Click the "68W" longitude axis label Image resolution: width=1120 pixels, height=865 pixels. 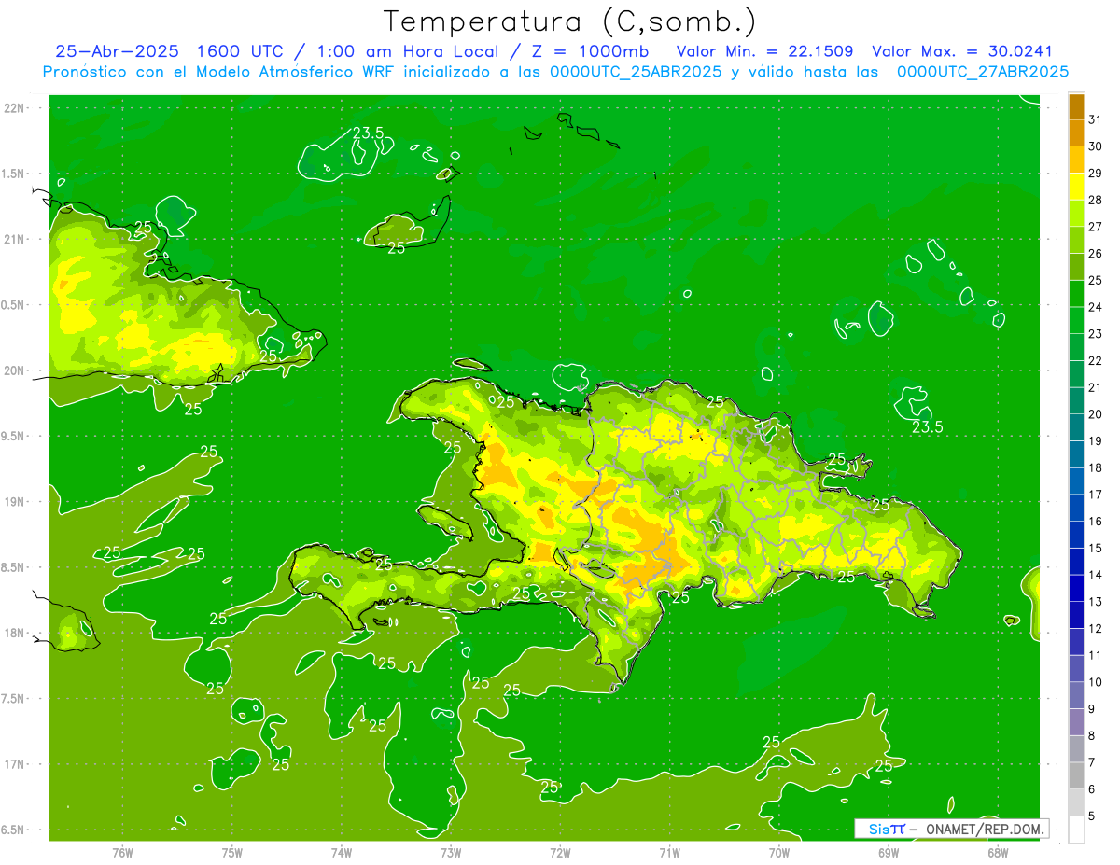[x=998, y=852]
